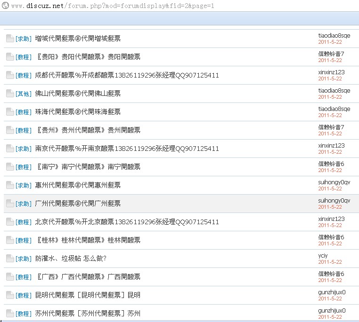Filter by [求助] tag in 防灌水 row

[24, 259]
